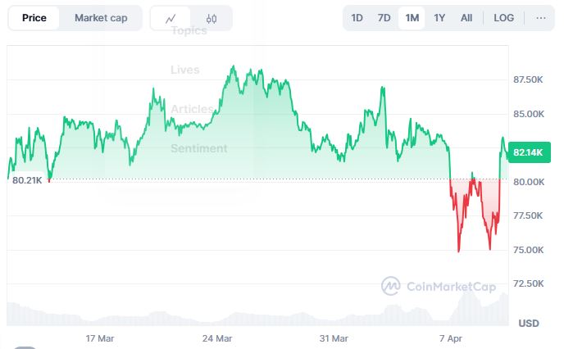Select the Price tab
This screenshot has height=349, width=564.
click(34, 18)
